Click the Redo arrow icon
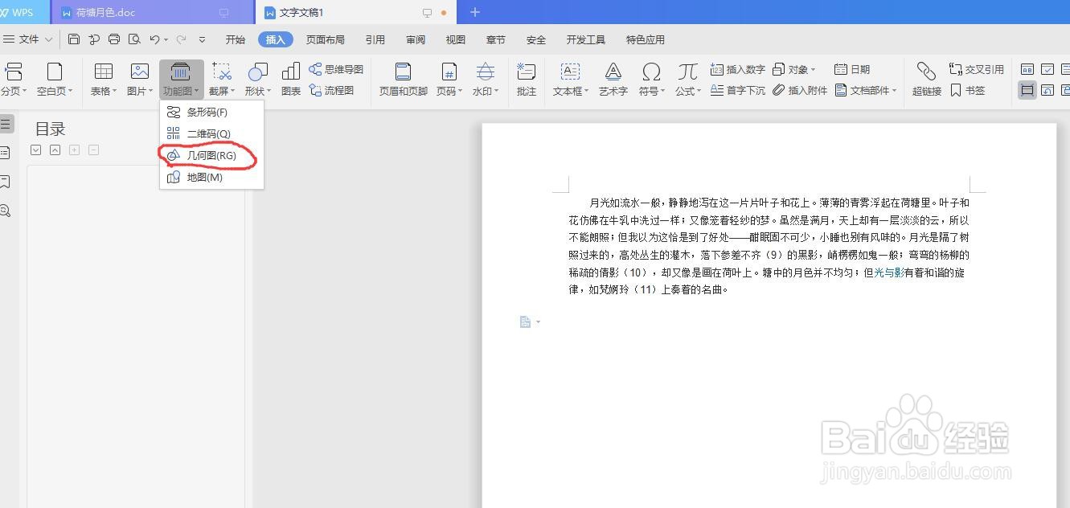The image size is (1070, 508). point(182,39)
